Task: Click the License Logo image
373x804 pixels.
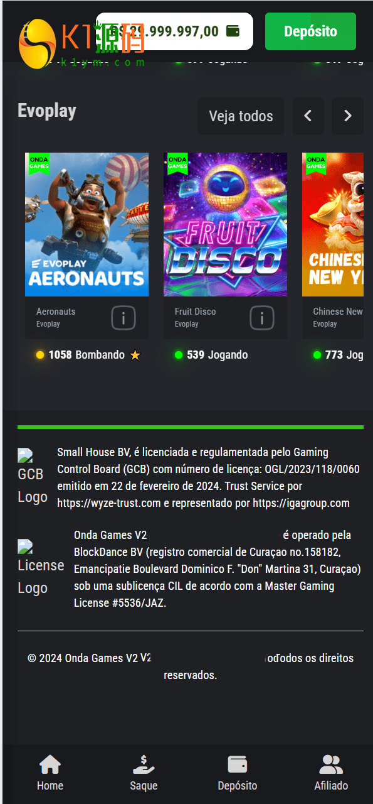Action: (41, 568)
